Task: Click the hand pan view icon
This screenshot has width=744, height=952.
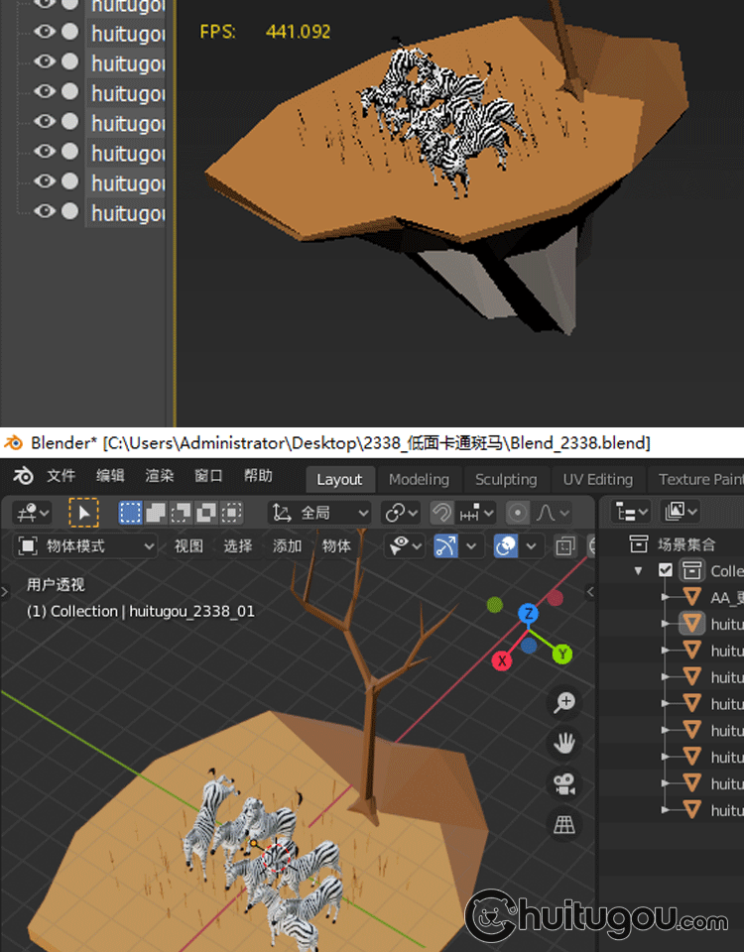Action: tap(564, 743)
